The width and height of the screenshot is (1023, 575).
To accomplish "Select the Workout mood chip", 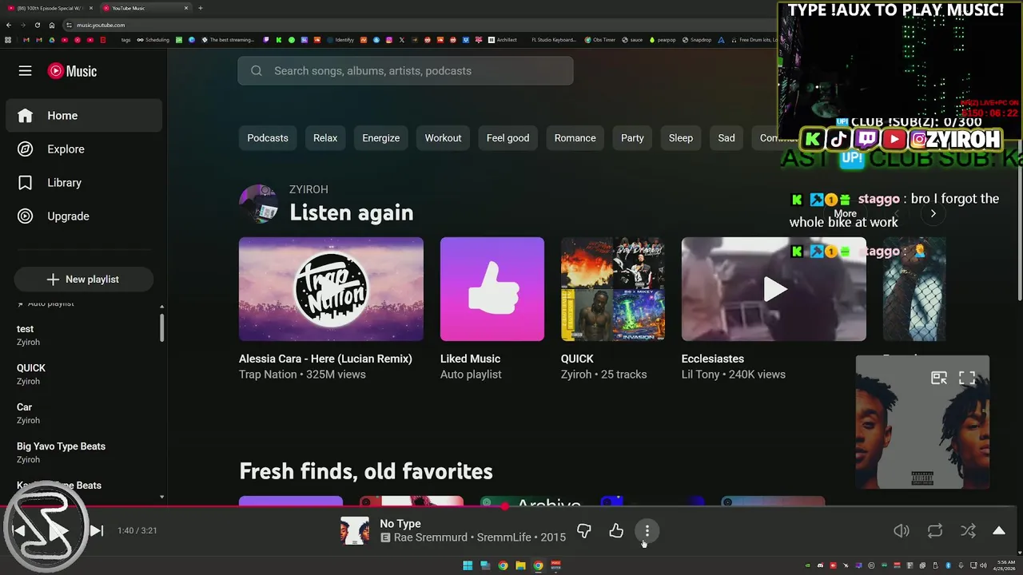I will pyautogui.click(x=443, y=138).
